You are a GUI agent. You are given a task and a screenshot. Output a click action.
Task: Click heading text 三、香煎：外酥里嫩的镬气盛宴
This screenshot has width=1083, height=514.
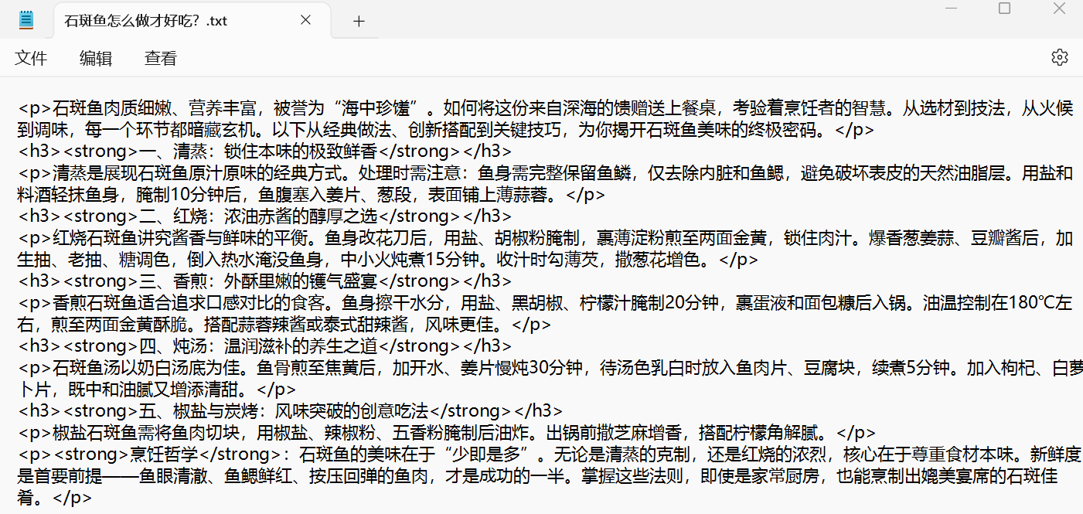click(258, 281)
